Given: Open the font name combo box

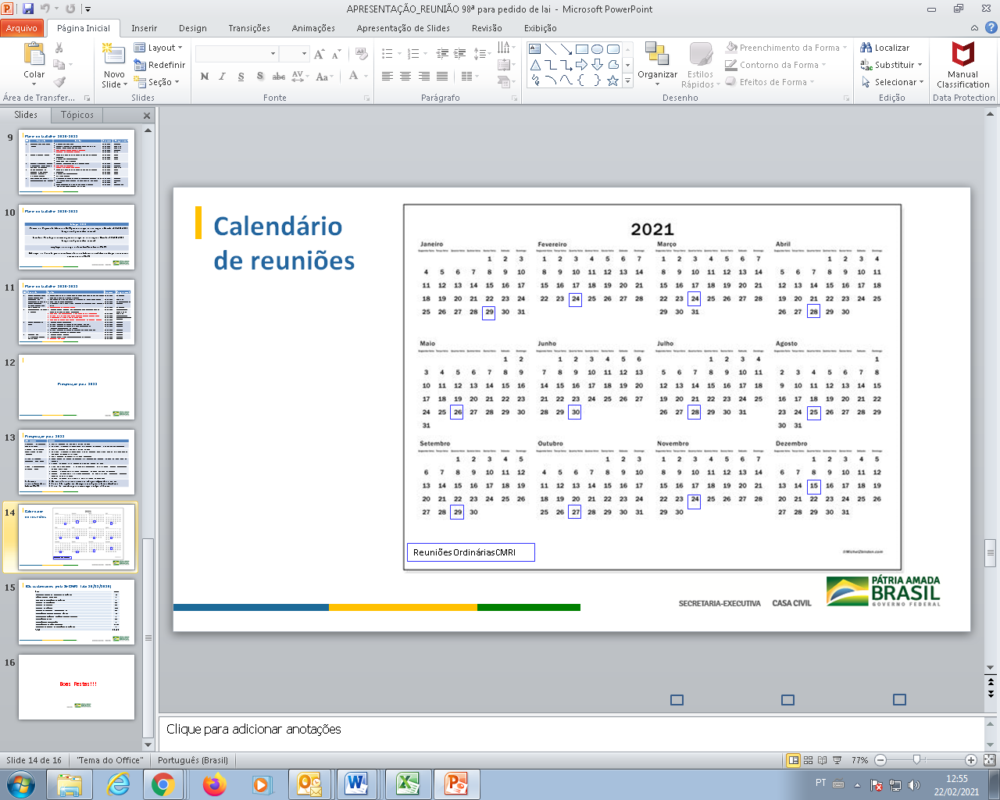Looking at the screenshot, I should (237, 54).
